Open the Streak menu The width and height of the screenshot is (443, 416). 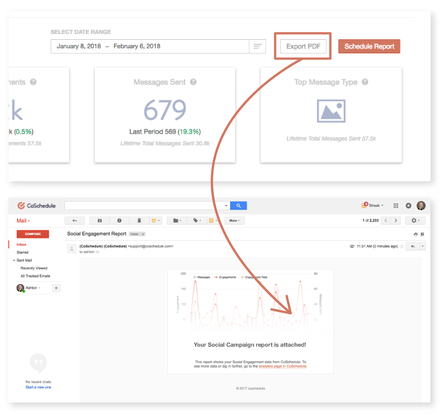372,205
